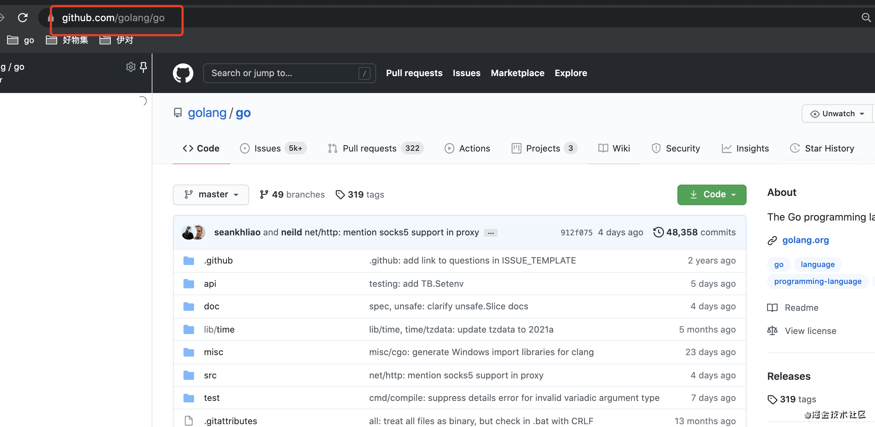
Task: Expand the green Code download dropdown
Action: [711, 194]
